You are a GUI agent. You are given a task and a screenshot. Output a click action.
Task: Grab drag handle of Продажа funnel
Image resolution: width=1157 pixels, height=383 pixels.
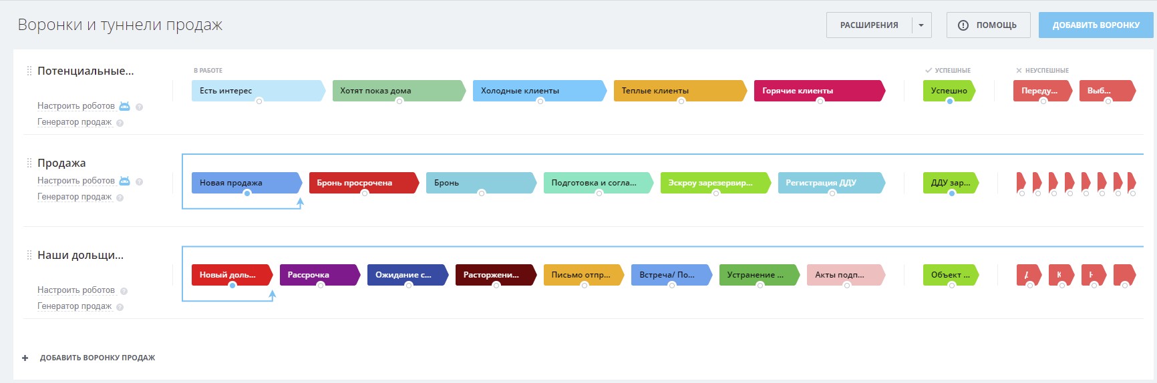point(29,163)
